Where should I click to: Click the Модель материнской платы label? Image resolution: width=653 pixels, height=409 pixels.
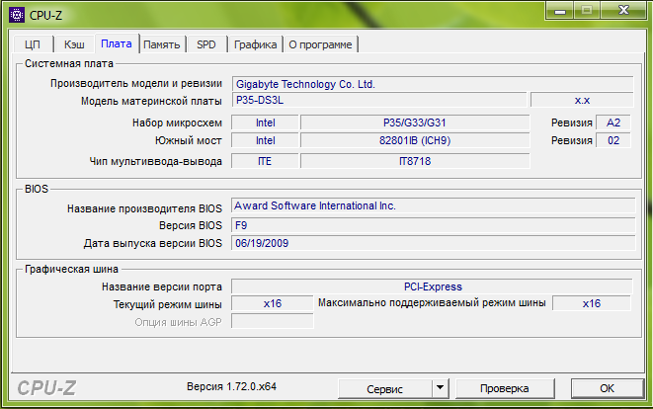(151, 101)
